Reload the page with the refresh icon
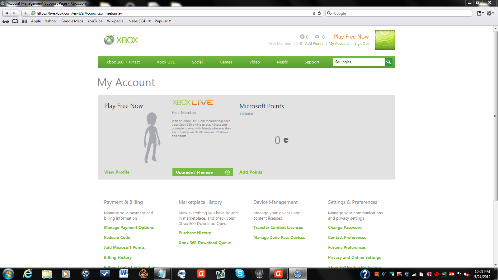The image size is (498, 280). point(319,13)
